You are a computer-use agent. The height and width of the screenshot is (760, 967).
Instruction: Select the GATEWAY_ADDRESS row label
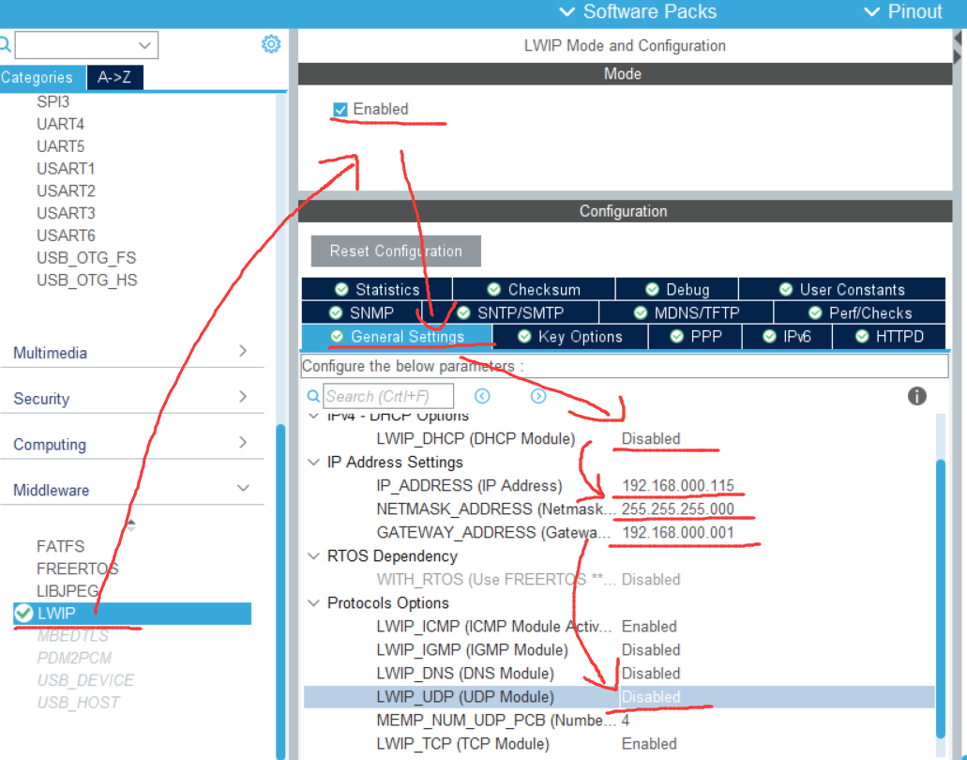[494, 532]
